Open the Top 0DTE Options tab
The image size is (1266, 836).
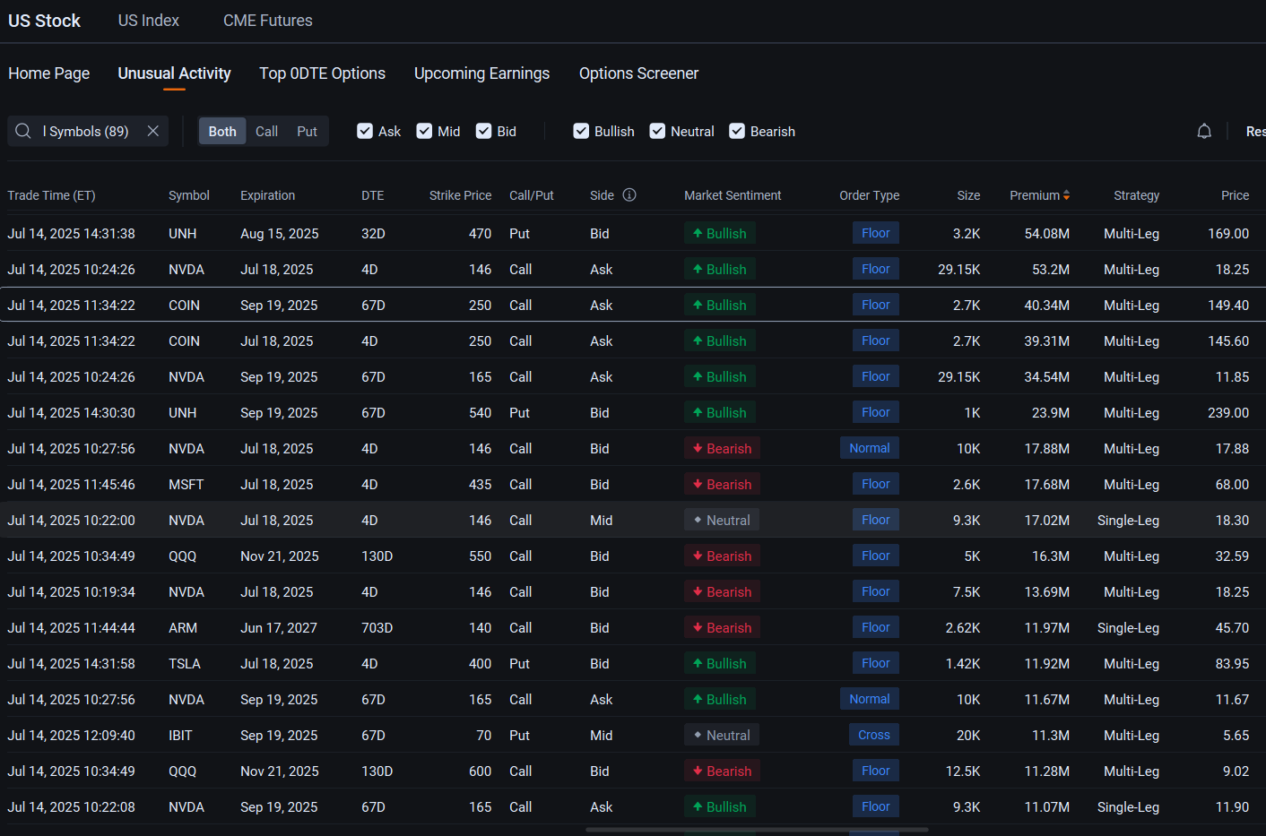(323, 73)
